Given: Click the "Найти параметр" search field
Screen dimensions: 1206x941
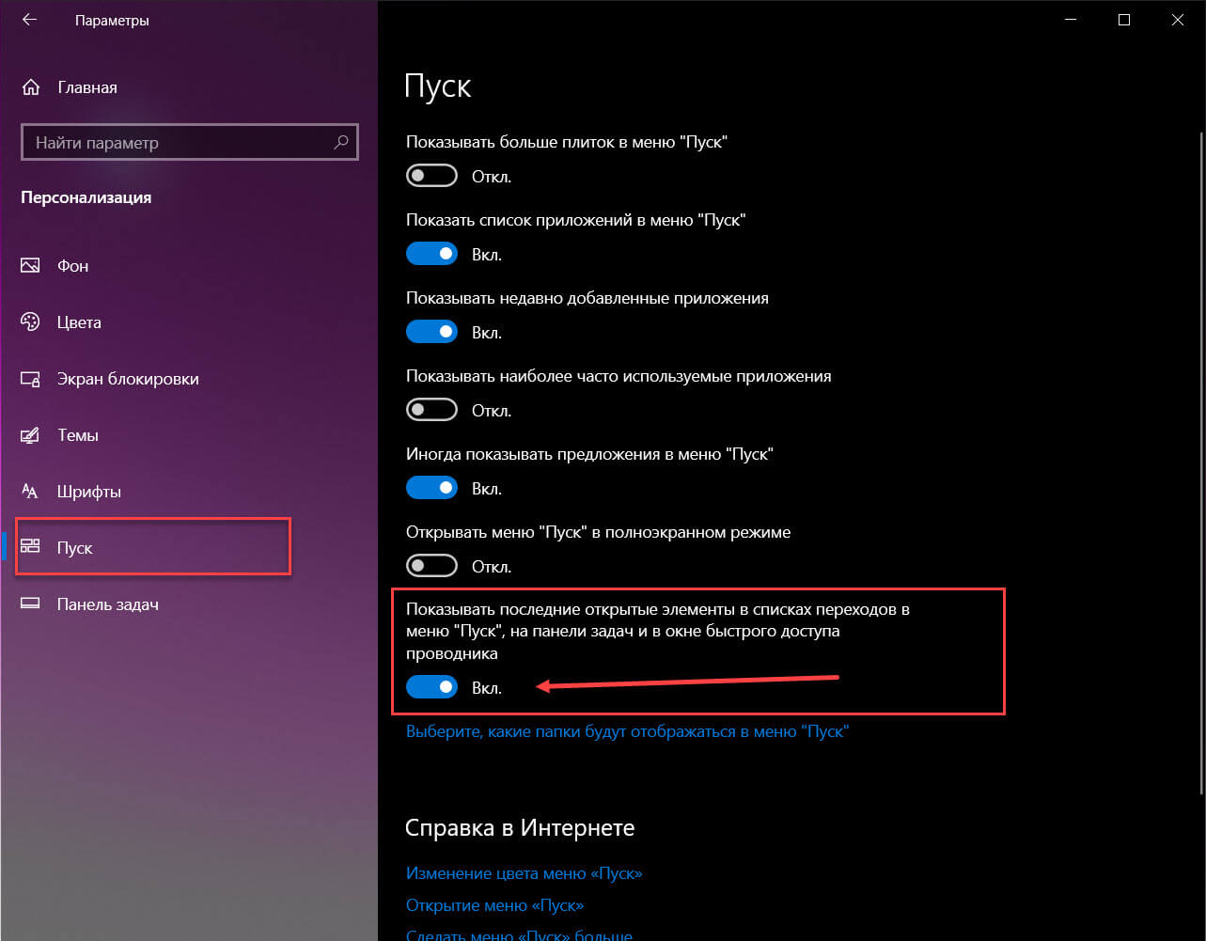Looking at the screenshot, I should pos(189,143).
